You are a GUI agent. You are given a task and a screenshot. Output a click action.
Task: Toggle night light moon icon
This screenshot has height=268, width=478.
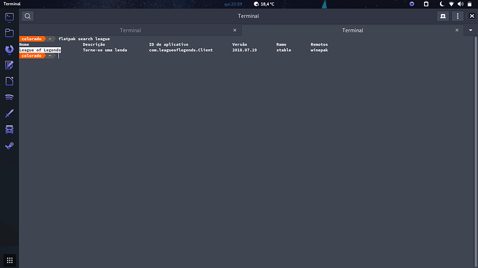pos(442,4)
